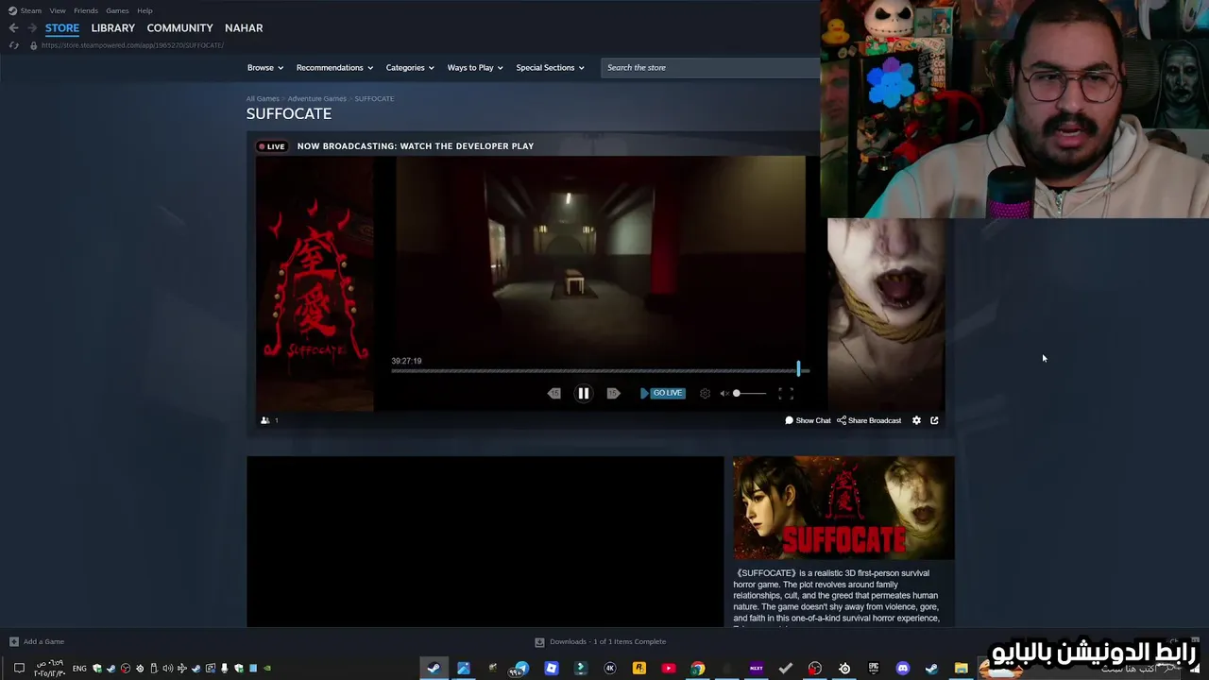This screenshot has width=1209, height=680.
Task: Click the NVIDIA icon in system tray
Action: [x=267, y=669]
